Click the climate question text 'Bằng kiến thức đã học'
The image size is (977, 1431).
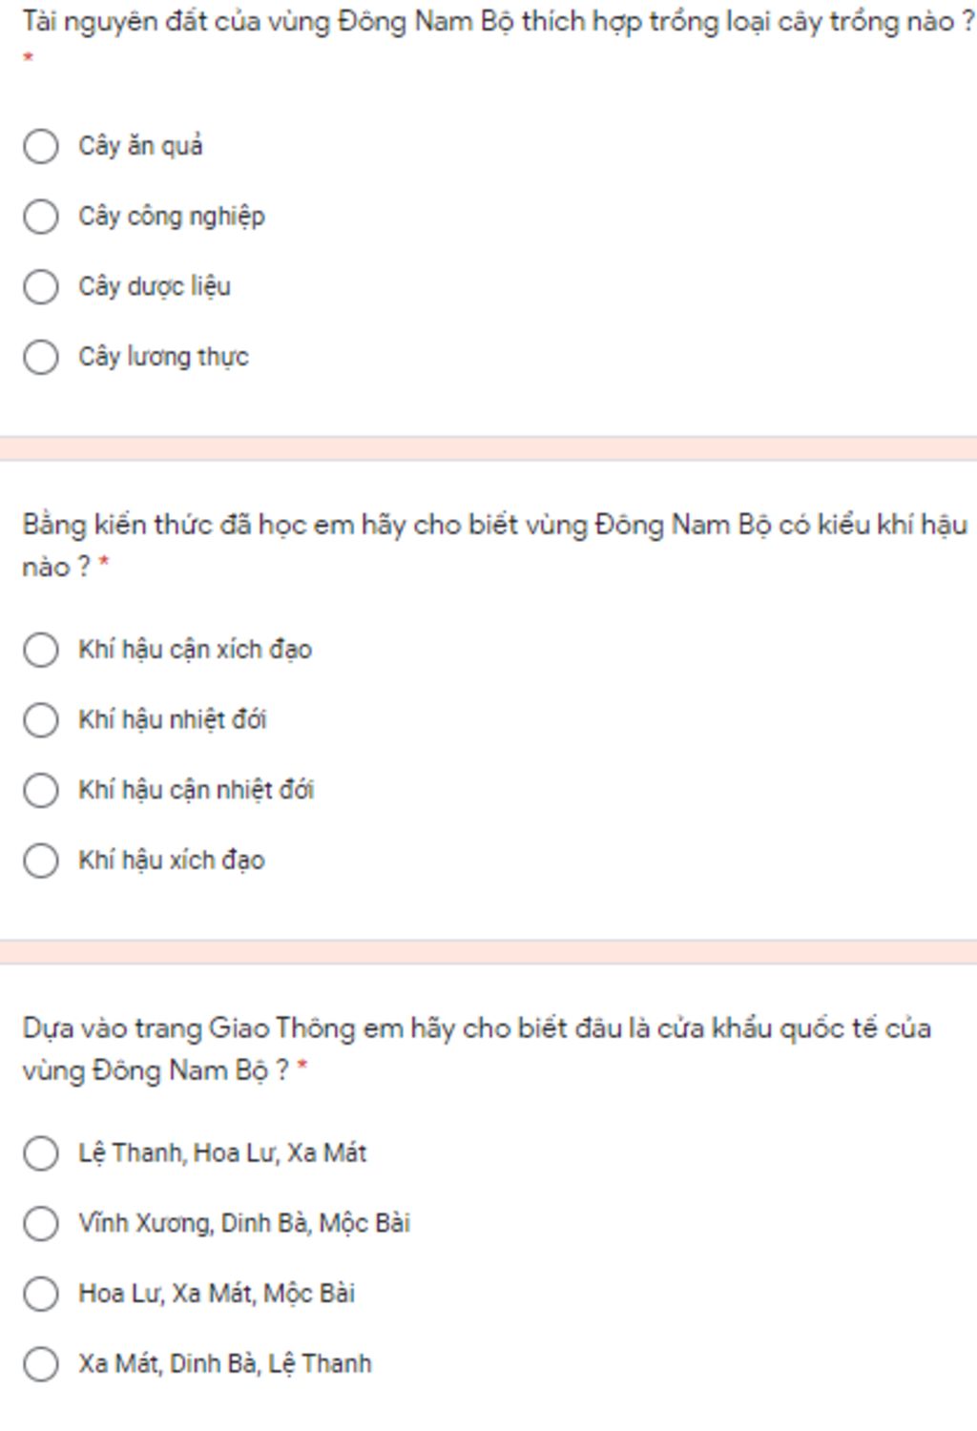coord(494,545)
